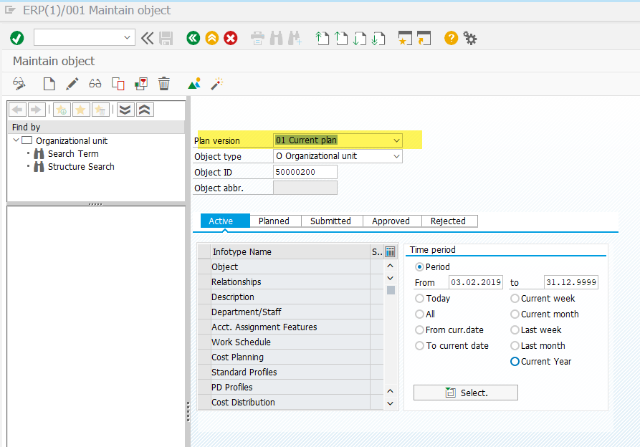Click the Expand all double-down arrows icon
The width and height of the screenshot is (640, 447).
tap(125, 110)
